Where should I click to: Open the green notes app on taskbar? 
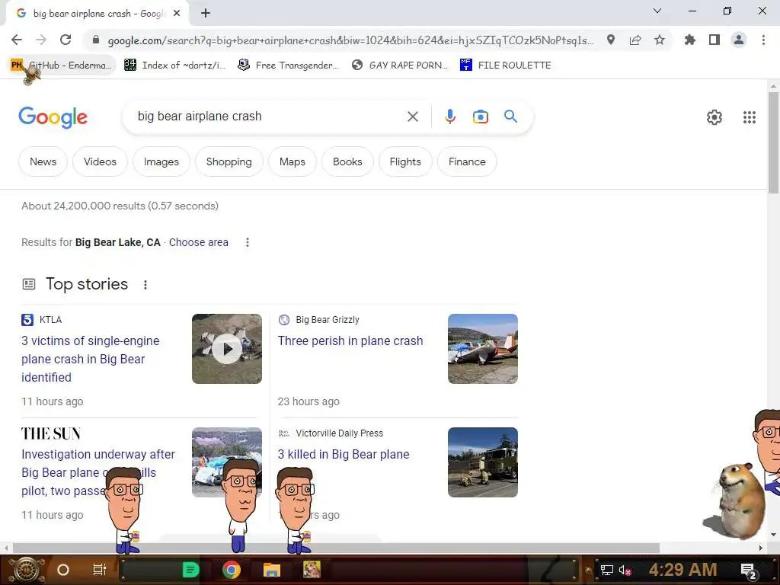click(190, 570)
